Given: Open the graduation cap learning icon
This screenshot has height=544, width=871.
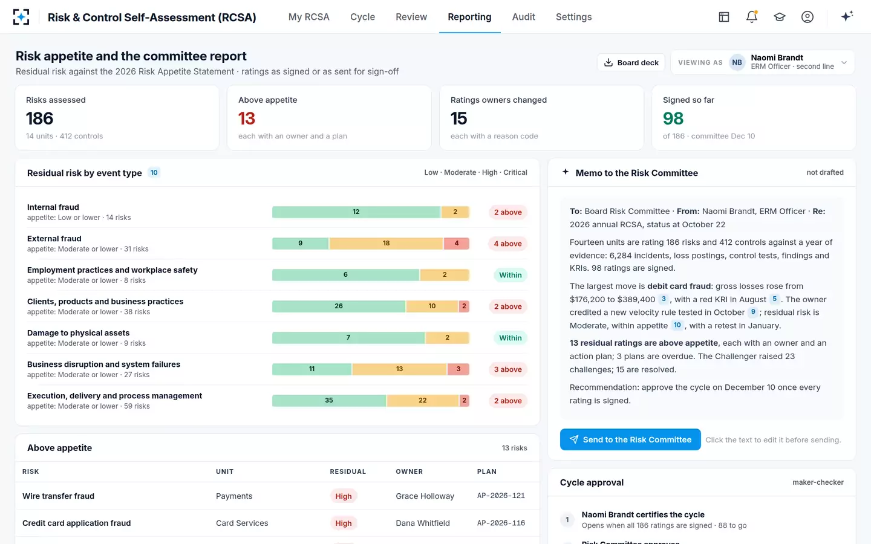Looking at the screenshot, I should pos(780,17).
